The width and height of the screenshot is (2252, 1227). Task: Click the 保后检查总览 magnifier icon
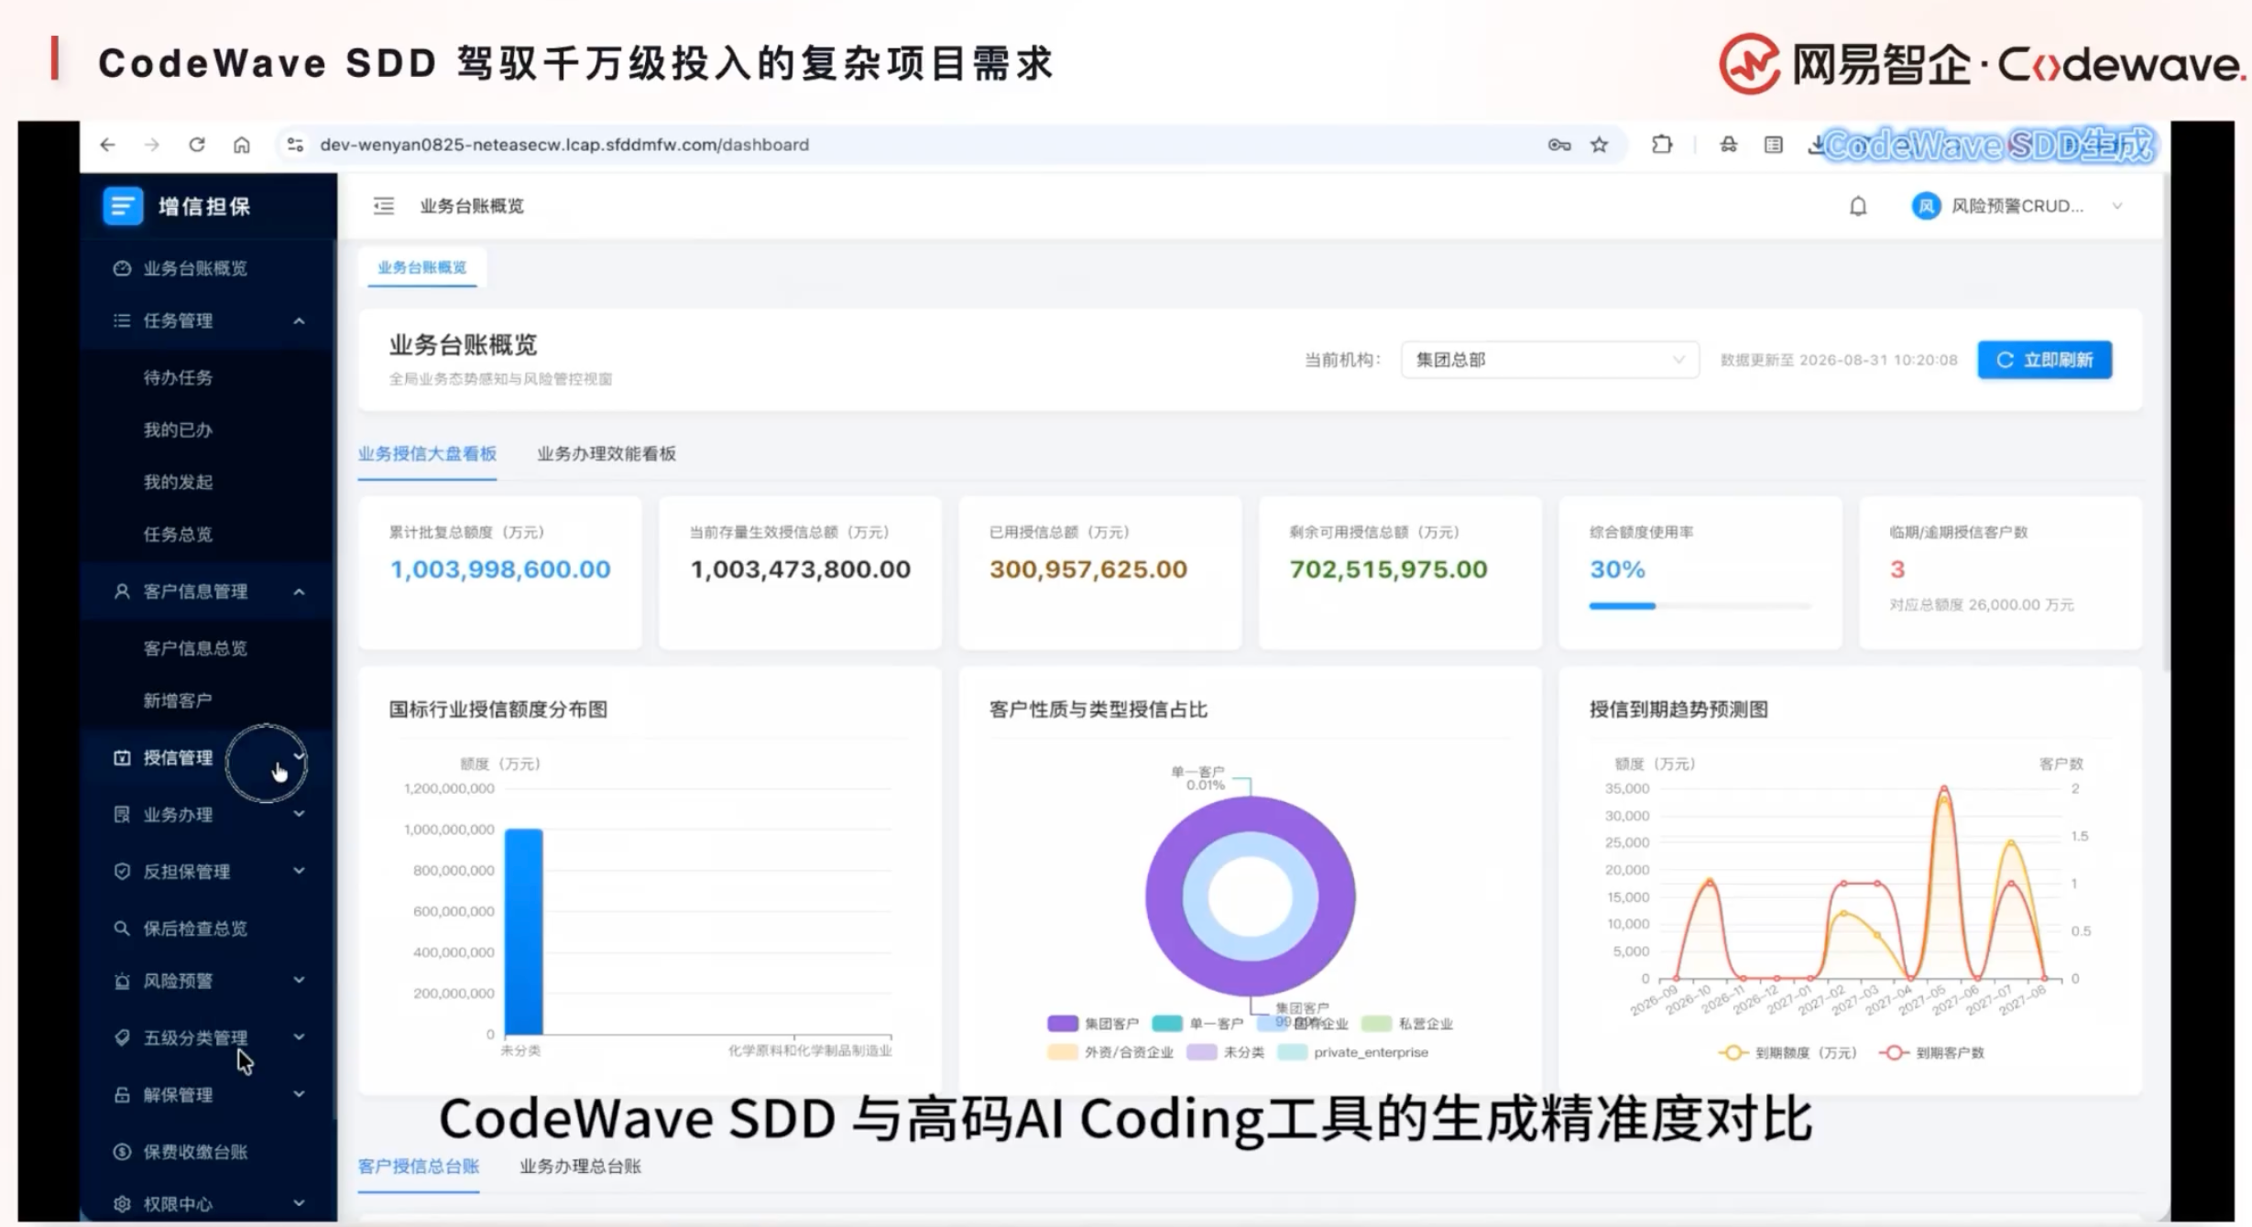tap(121, 928)
